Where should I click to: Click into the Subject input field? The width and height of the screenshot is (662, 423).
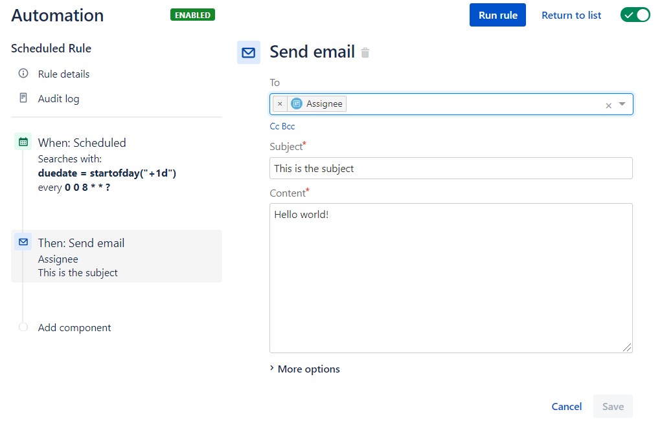(451, 168)
